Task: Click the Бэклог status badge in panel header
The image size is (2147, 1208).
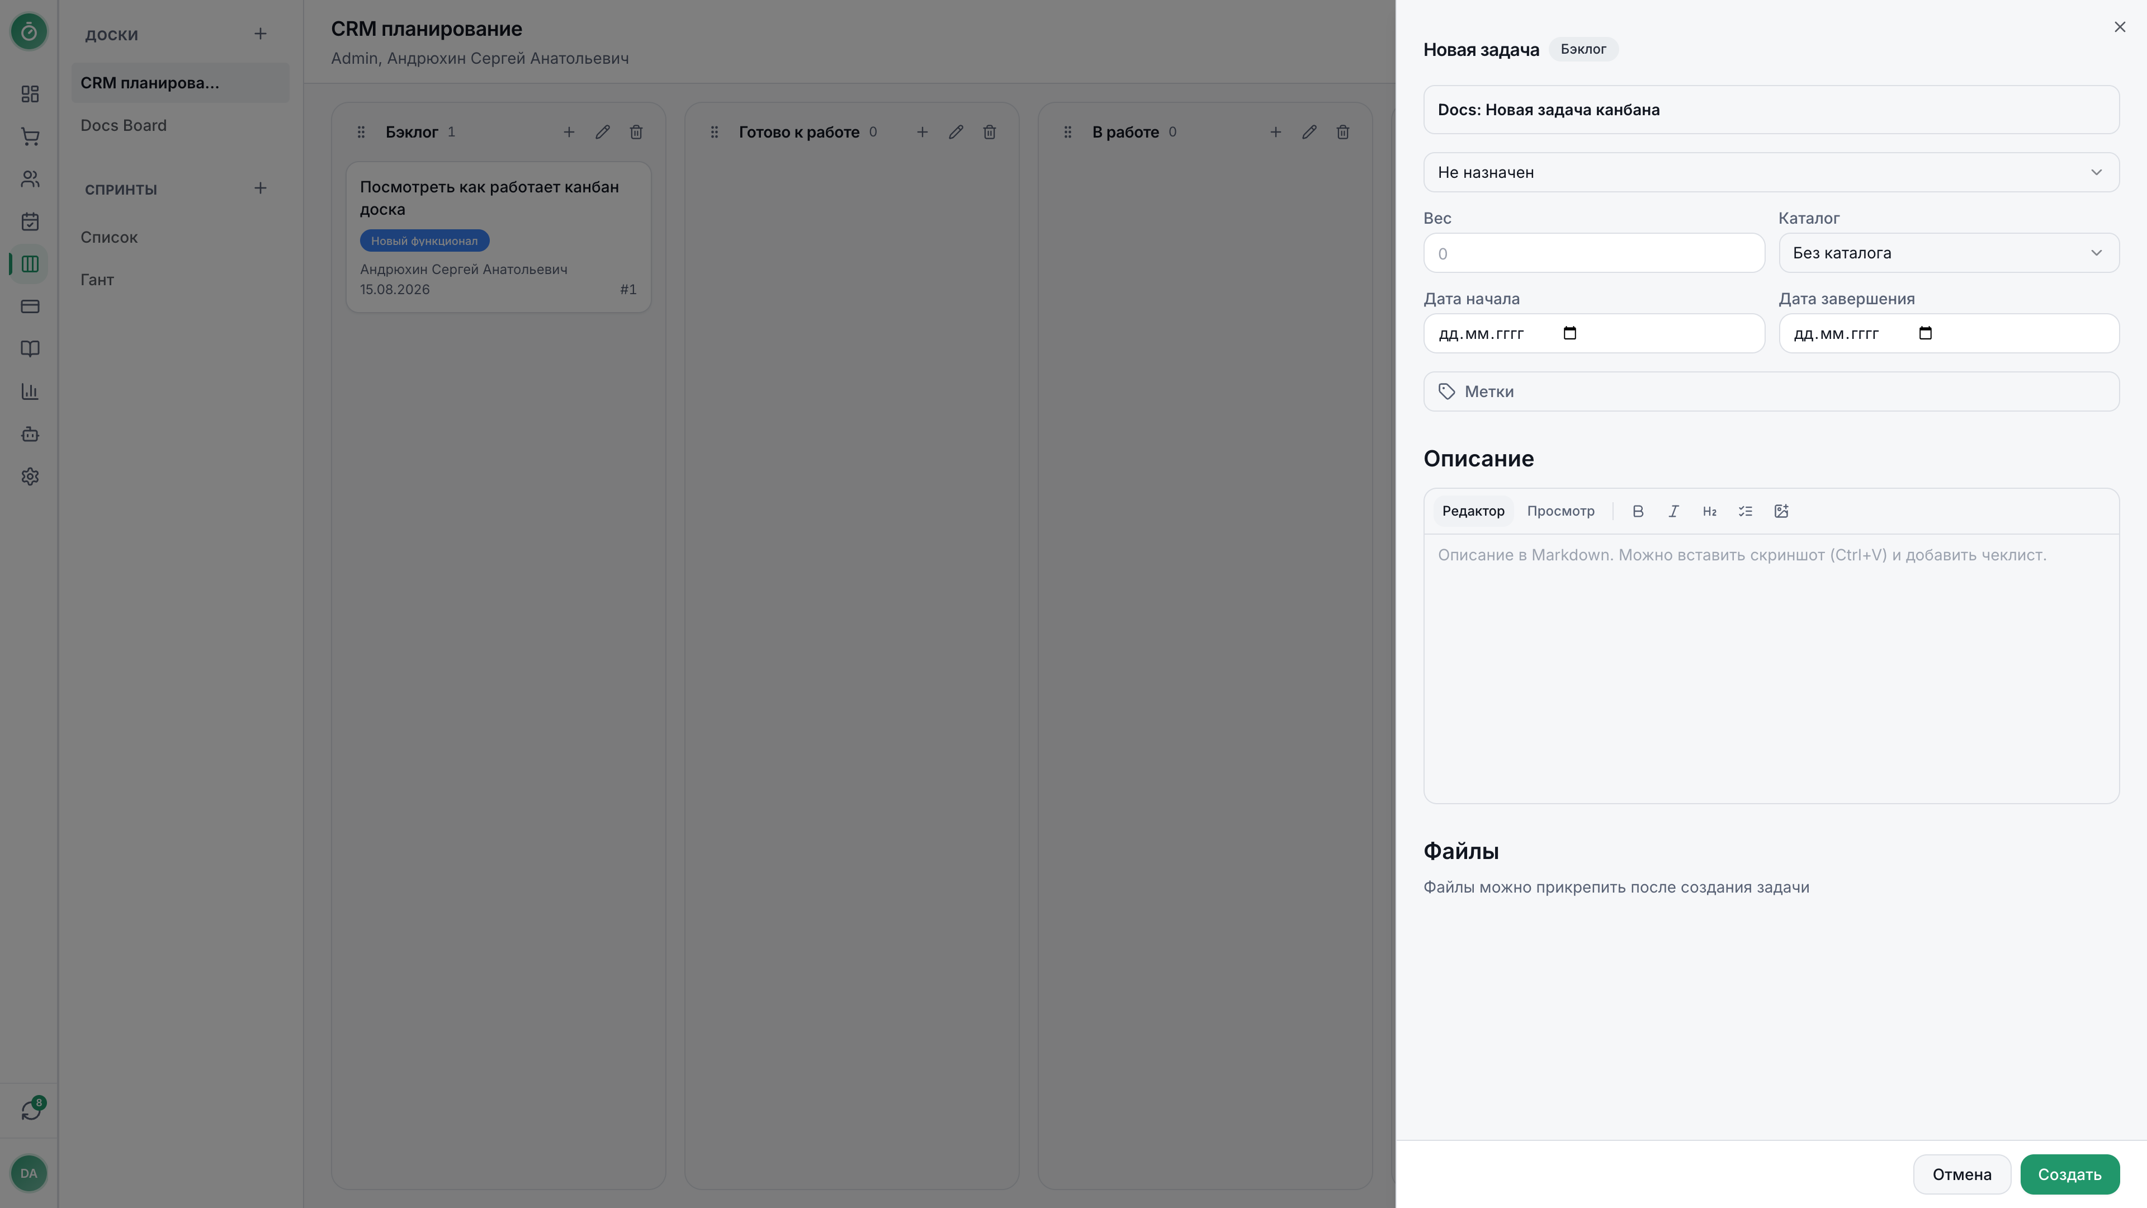Action: 1583,49
